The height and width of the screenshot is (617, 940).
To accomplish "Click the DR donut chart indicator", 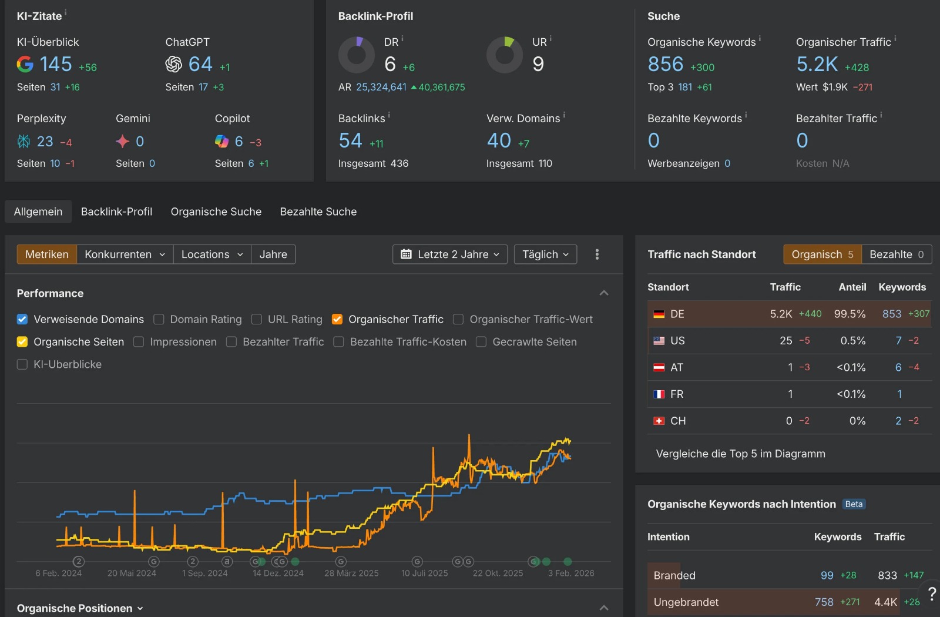I will tap(356, 55).
